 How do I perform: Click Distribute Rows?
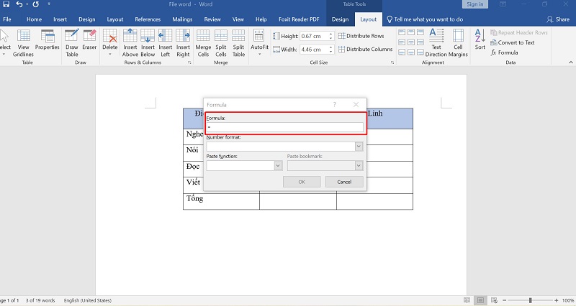point(361,36)
